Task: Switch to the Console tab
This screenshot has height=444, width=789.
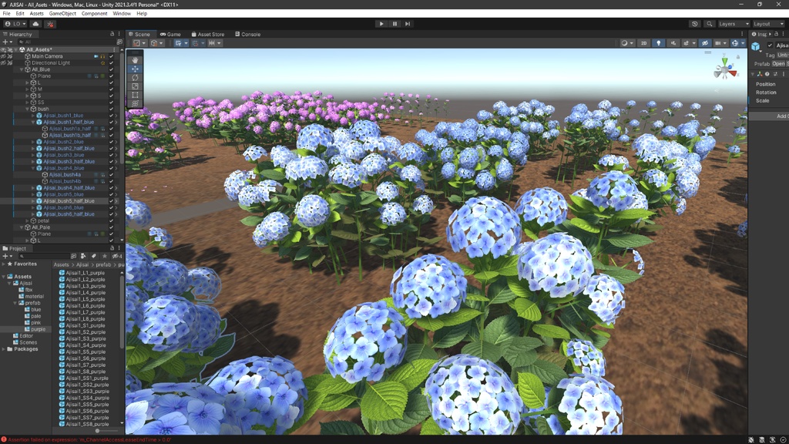Action: coord(247,34)
